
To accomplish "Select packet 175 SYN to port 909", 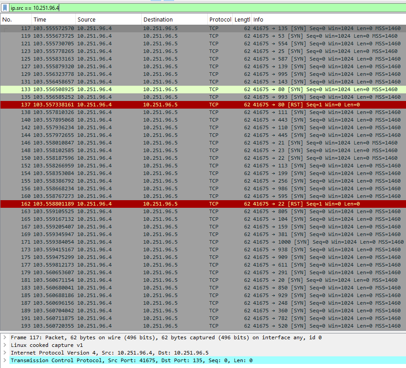I will [203, 258].
